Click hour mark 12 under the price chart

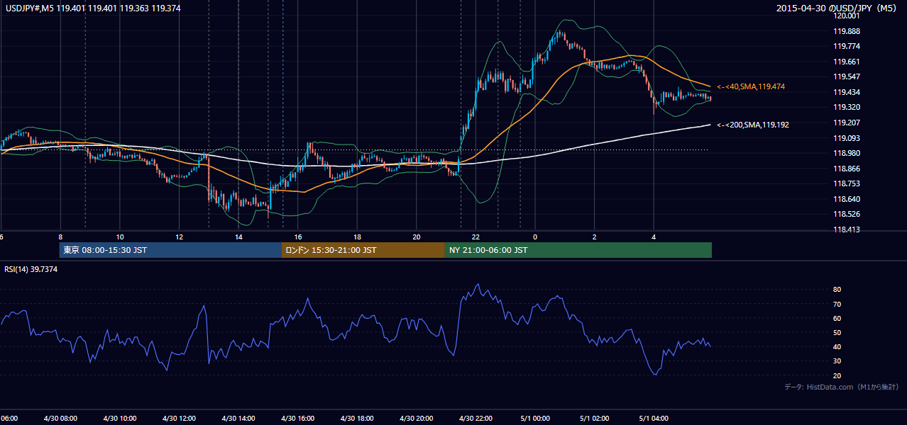coord(180,237)
